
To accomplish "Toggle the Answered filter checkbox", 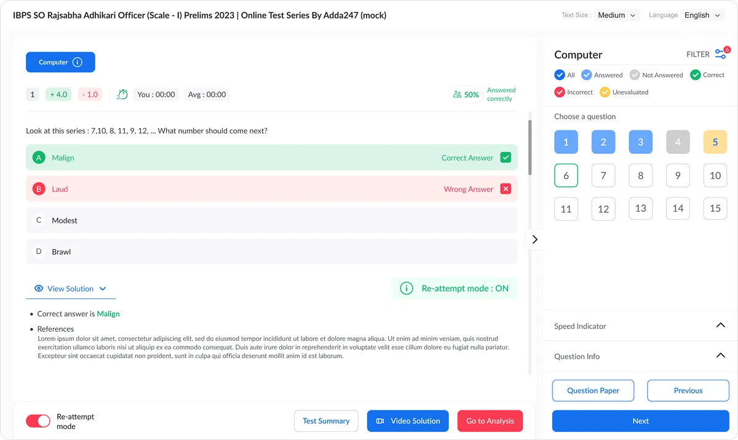I will [x=587, y=75].
